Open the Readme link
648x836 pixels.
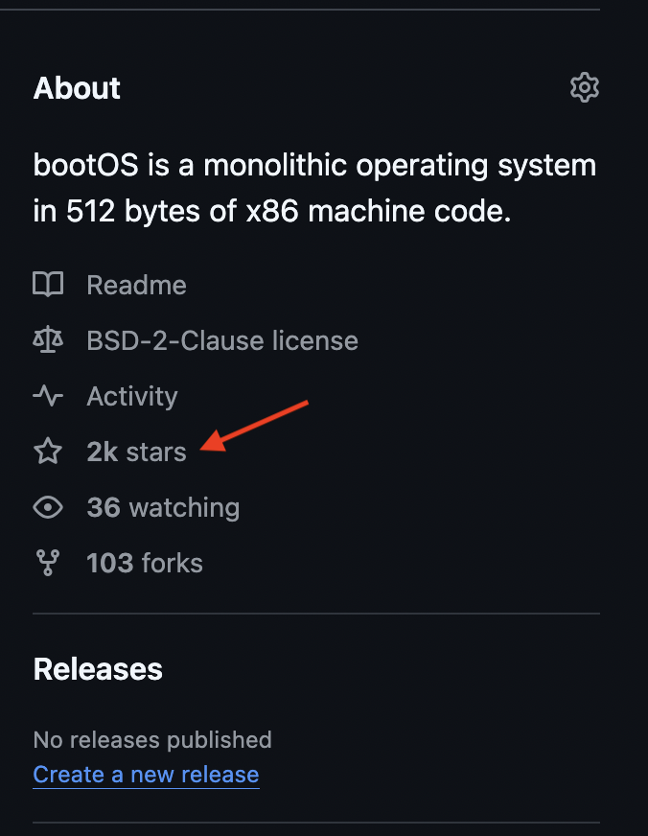(136, 285)
